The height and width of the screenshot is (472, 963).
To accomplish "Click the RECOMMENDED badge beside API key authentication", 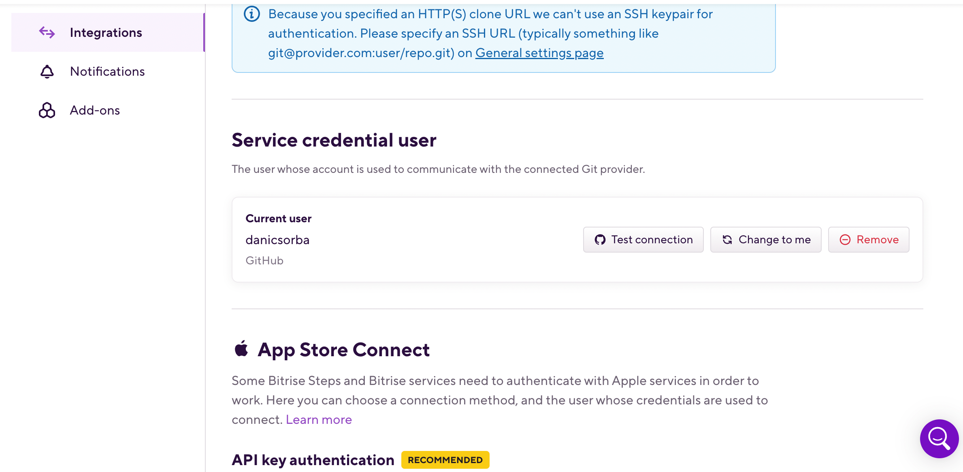I will tap(445, 460).
